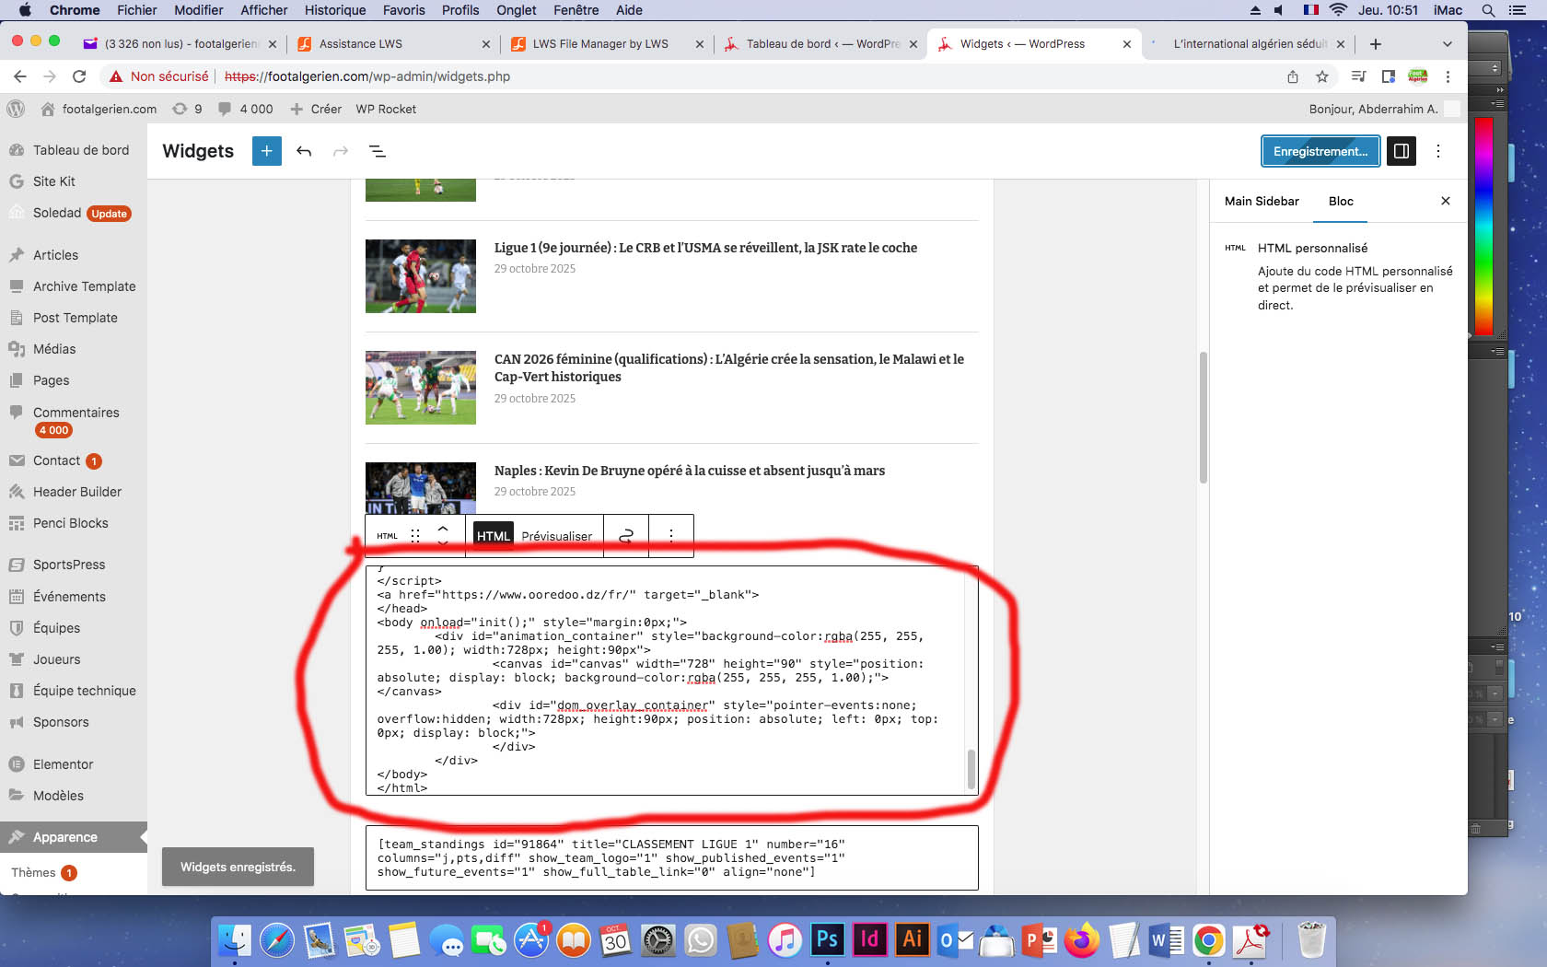Click the blue add block inserter button
Screen dimensions: 1547x967
click(x=266, y=151)
